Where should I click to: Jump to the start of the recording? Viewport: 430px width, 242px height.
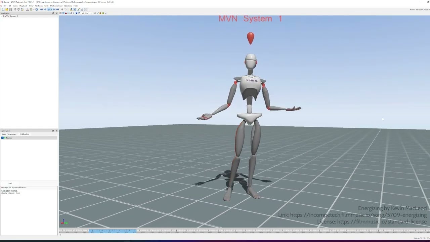pos(41,9)
